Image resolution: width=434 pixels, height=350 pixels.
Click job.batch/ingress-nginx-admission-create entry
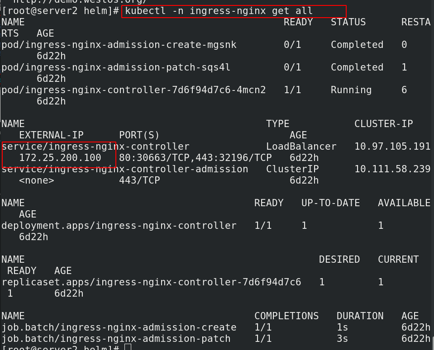tap(119, 327)
